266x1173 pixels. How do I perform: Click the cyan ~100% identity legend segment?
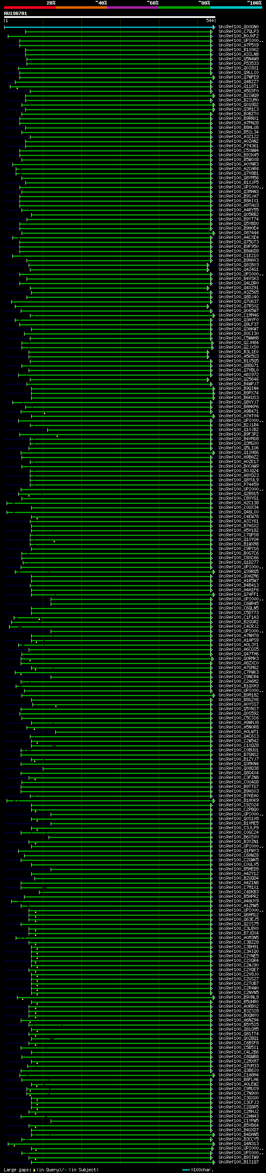(x=236, y=8)
